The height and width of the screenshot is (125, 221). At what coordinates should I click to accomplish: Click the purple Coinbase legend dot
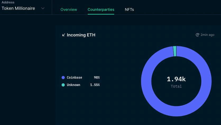(63, 78)
